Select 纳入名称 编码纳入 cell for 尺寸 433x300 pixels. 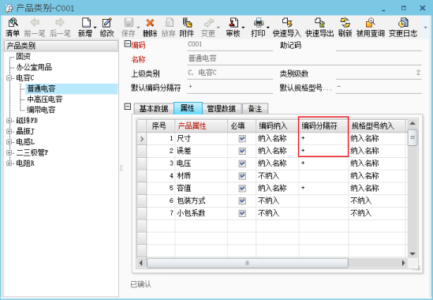click(x=277, y=138)
